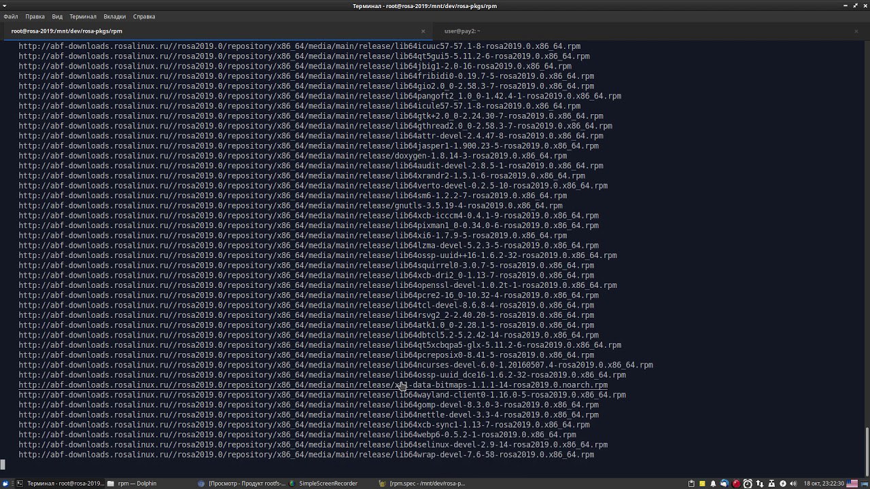870x489 pixels.
Task: Click red screen recorder tray icon
Action: point(736,484)
